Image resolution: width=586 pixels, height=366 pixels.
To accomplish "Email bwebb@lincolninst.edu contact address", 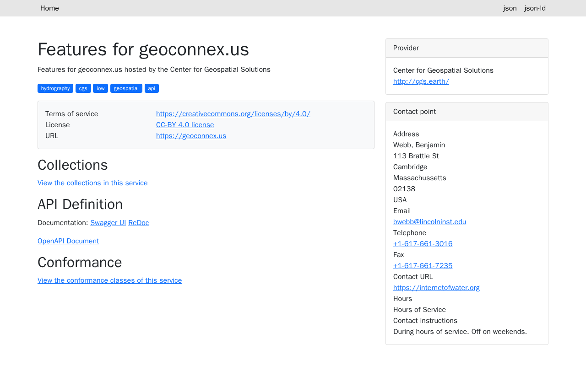I will click(x=429, y=222).
